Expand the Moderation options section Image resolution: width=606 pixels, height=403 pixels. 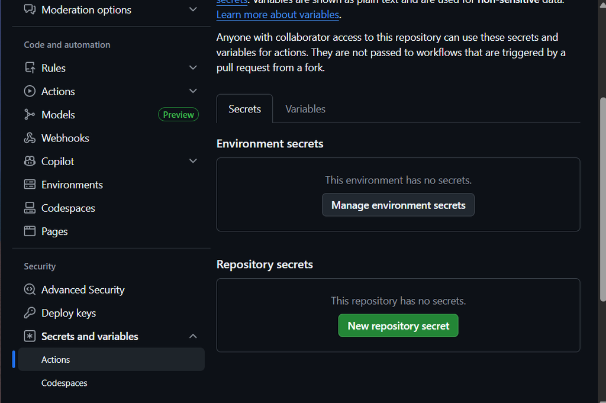tap(193, 9)
